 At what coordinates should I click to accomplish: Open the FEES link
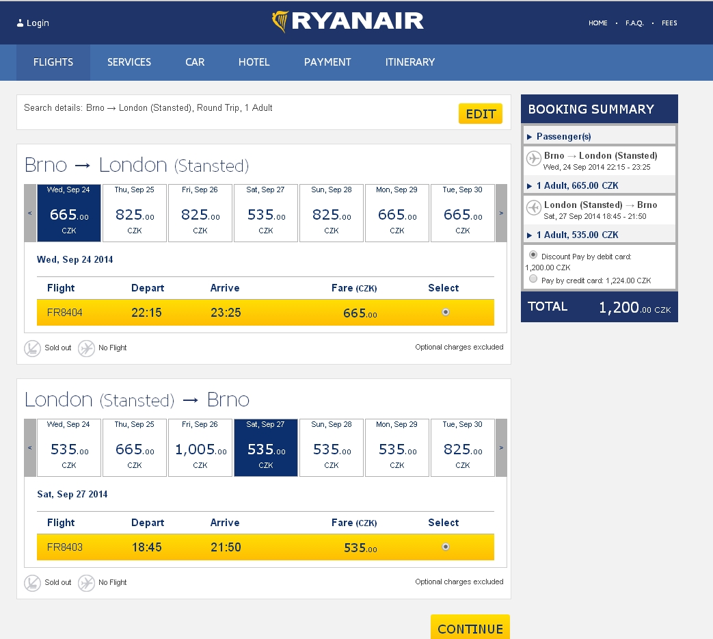click(x=669, y=23)
